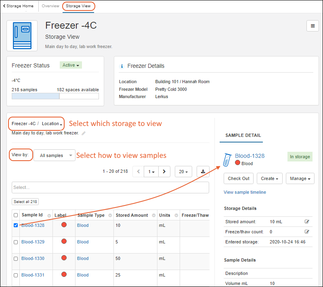Switch to the Overview tab
The image size is (323, 287).
click(x=50, y=6)
